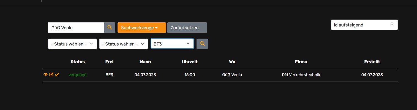
Task: Click the search magnifier next to GüG Venlo
Action: tap(110, 28)
